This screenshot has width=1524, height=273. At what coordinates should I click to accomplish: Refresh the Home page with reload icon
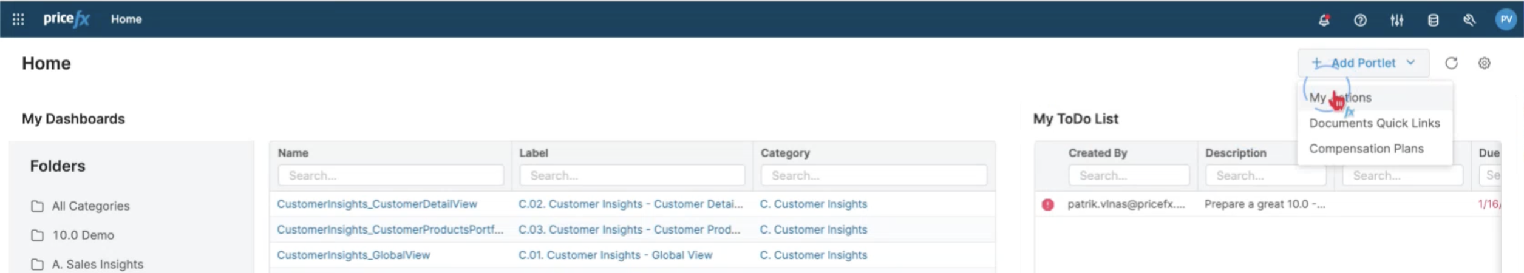point(1451,63)
